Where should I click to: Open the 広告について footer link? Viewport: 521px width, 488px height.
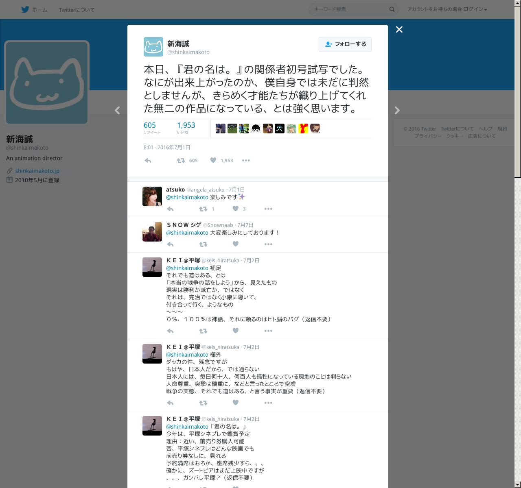point(482,136)
